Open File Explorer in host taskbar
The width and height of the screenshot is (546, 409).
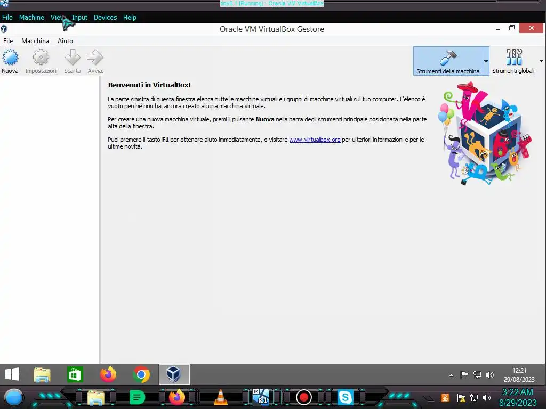coord(96,397)
